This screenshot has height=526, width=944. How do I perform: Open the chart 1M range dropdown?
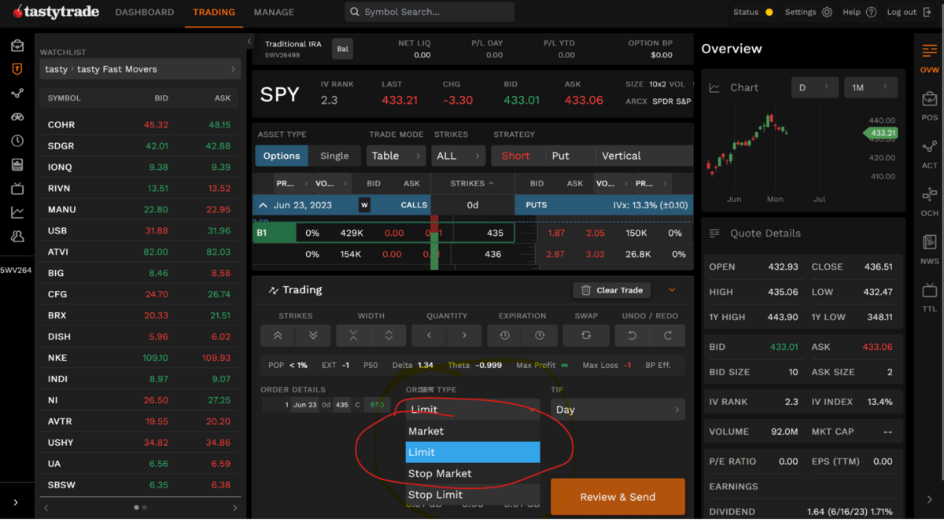pos(870,87)
